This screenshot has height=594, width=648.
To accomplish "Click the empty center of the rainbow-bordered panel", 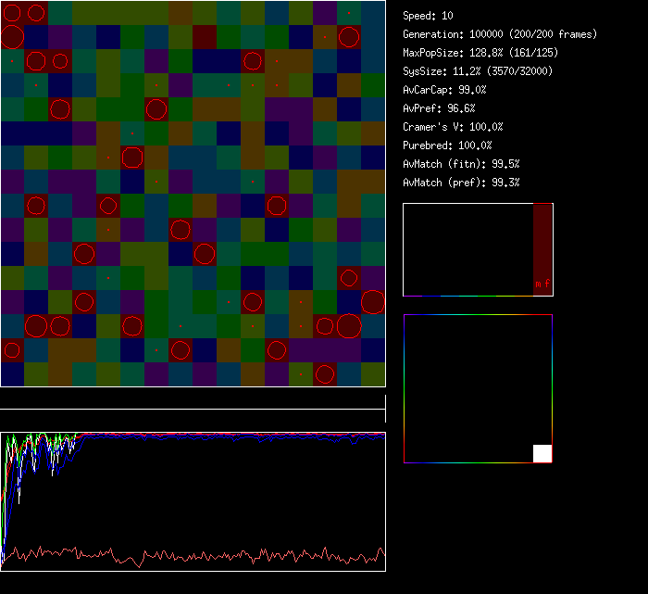I will click(x=478, y=388).
